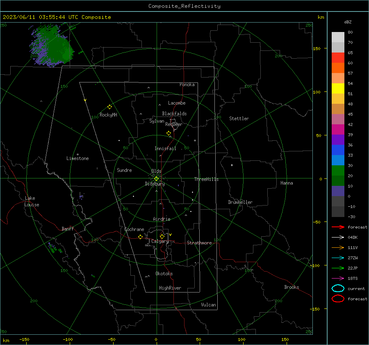Click the Calgary city label

pyautogui.click(x=160, y=241)
